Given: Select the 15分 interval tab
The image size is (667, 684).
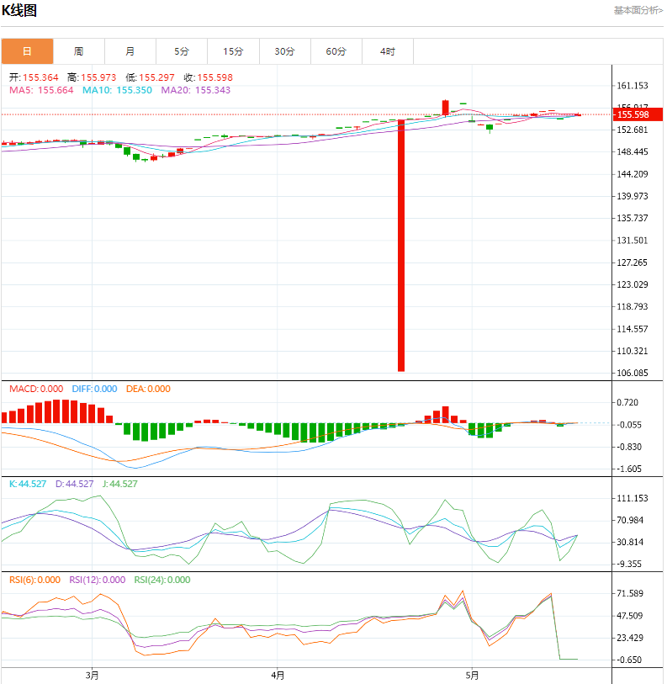Looking at the screenshot, I should click(x=233, y=51).
